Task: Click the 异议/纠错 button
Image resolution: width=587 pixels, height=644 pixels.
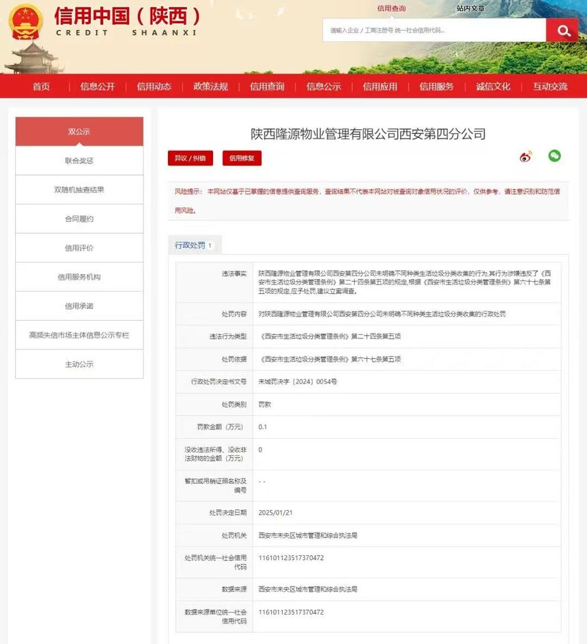Action: (190, 158)
